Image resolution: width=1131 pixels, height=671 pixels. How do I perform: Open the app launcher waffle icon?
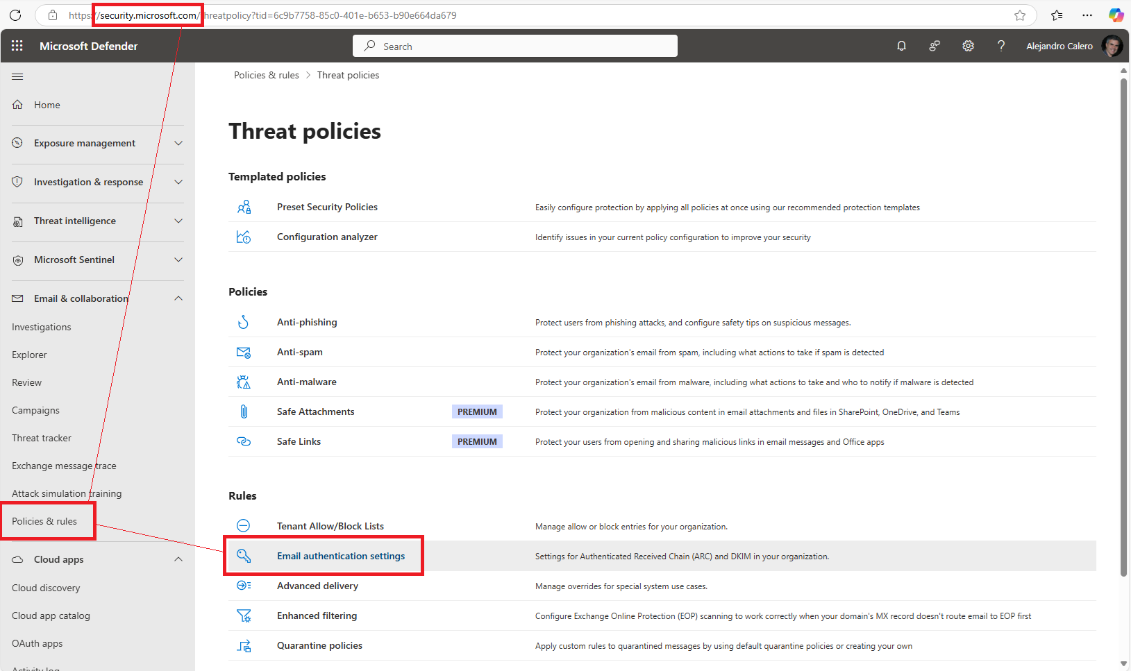[x=17, y=46]
